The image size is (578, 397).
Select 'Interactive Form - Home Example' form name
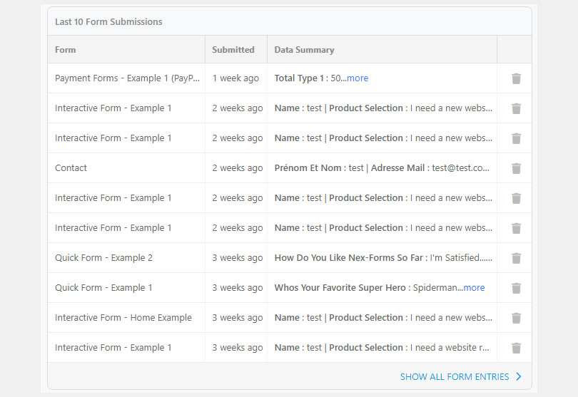tap(123, 317)
